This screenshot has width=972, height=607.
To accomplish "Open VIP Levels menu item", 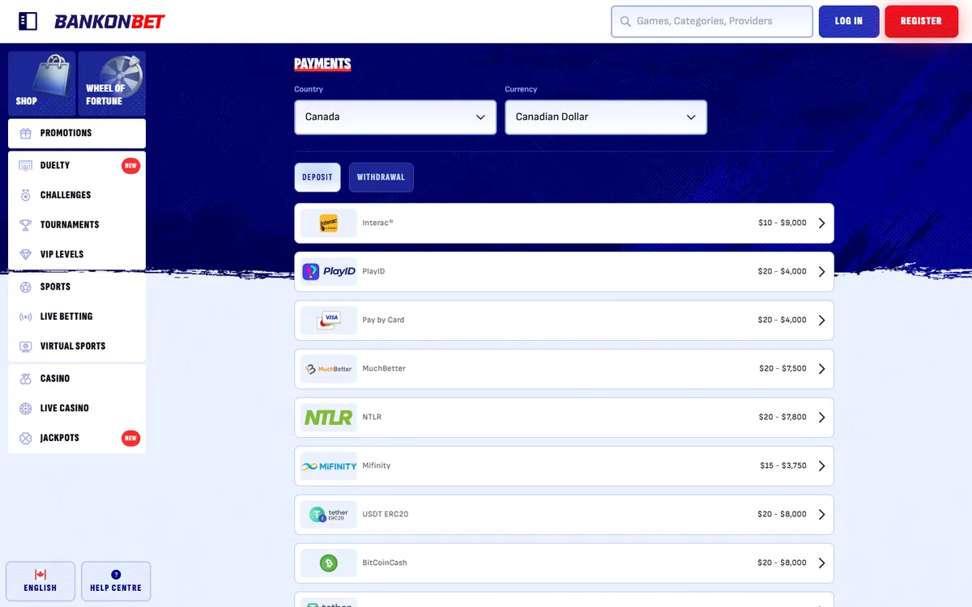I will [x=77, y=255].
